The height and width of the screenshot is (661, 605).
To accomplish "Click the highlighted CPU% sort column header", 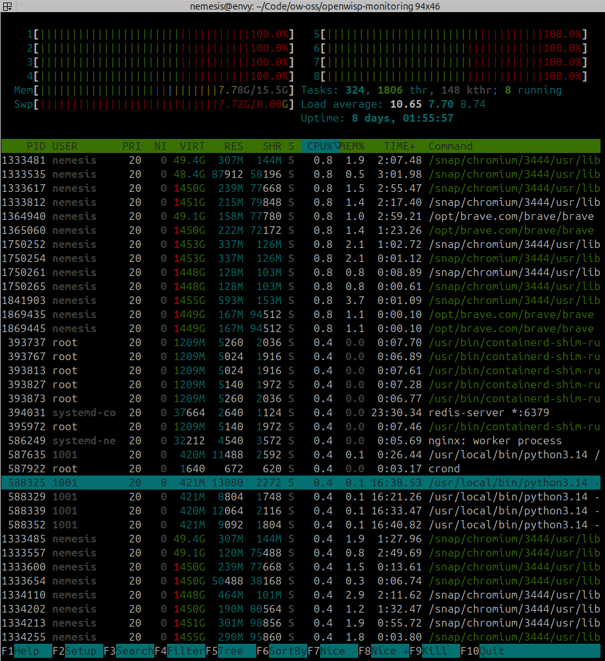I will [x=320, y=146].
